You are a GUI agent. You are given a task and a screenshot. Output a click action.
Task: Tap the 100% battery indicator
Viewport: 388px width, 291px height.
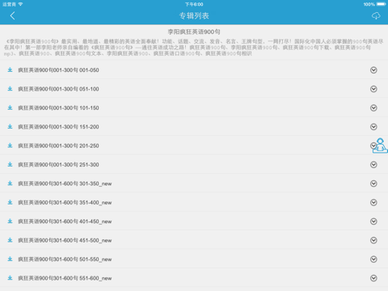pos(374,4)
